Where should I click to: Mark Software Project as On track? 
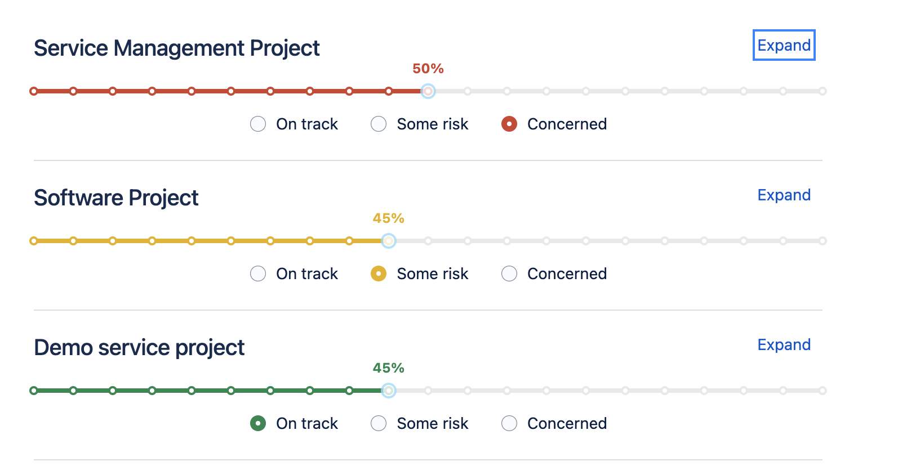258,274
